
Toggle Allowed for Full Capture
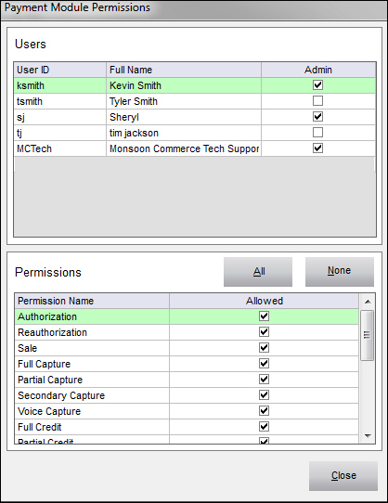pyautogui.click(x=264, y=363)
